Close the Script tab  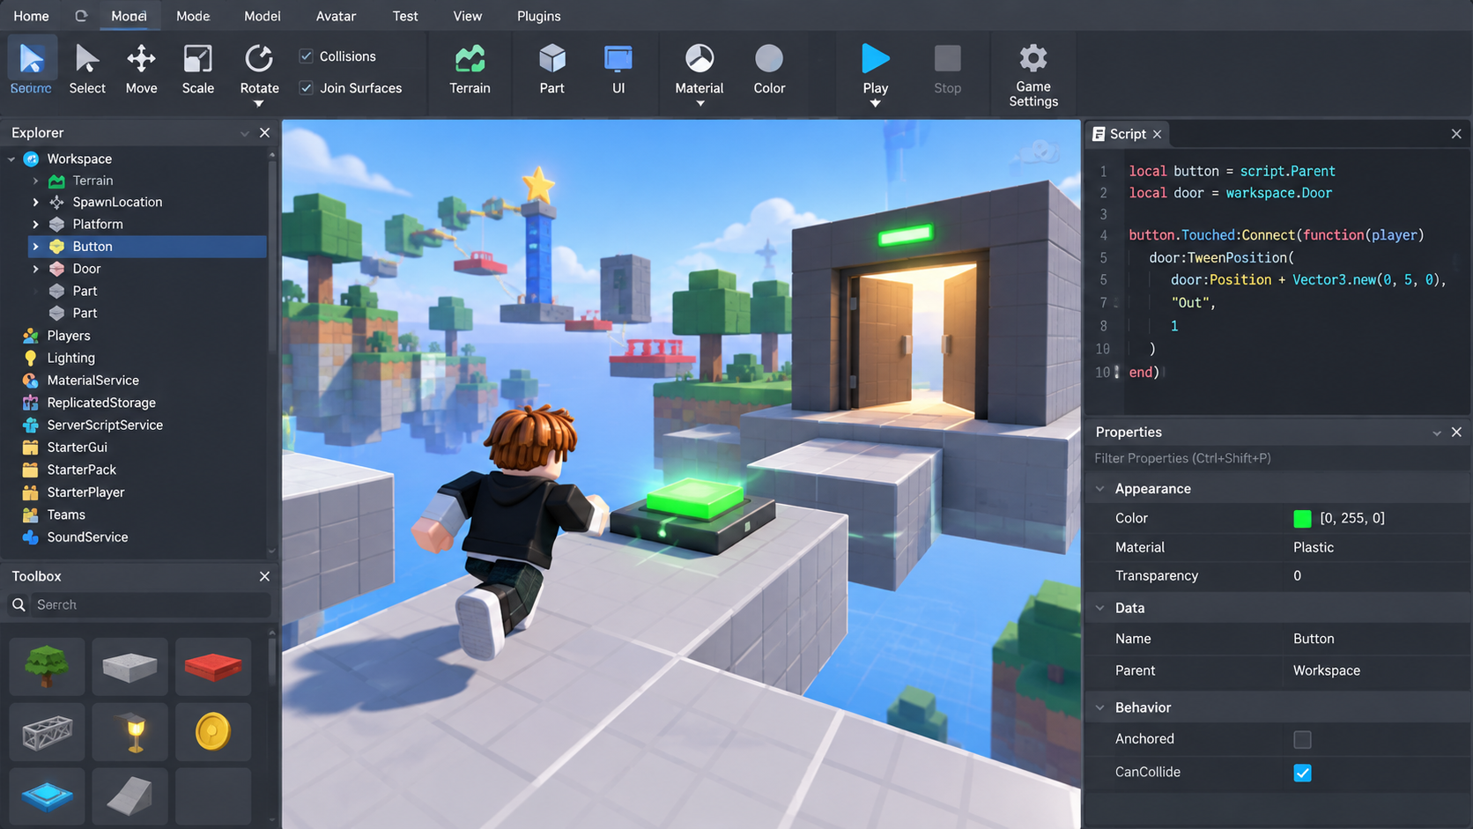pos(1158,134)
